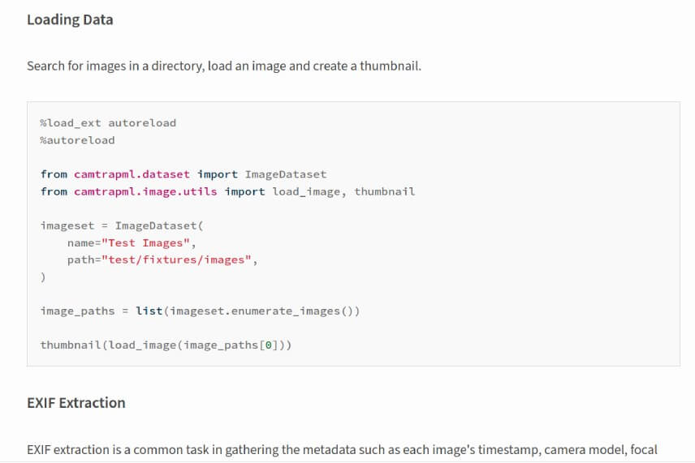Click the first "from" keyword in code
Image resolution: width=695 pixels, height=463 pixels.
[x=54, y=174]
